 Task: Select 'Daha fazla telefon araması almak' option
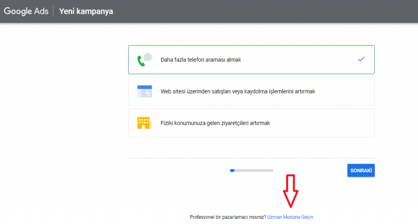[251, 60]
